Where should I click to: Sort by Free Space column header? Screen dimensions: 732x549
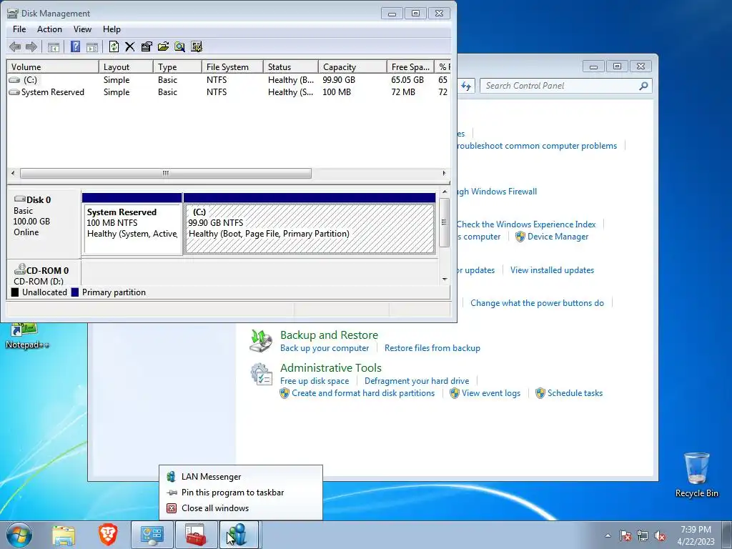point(411,66)
